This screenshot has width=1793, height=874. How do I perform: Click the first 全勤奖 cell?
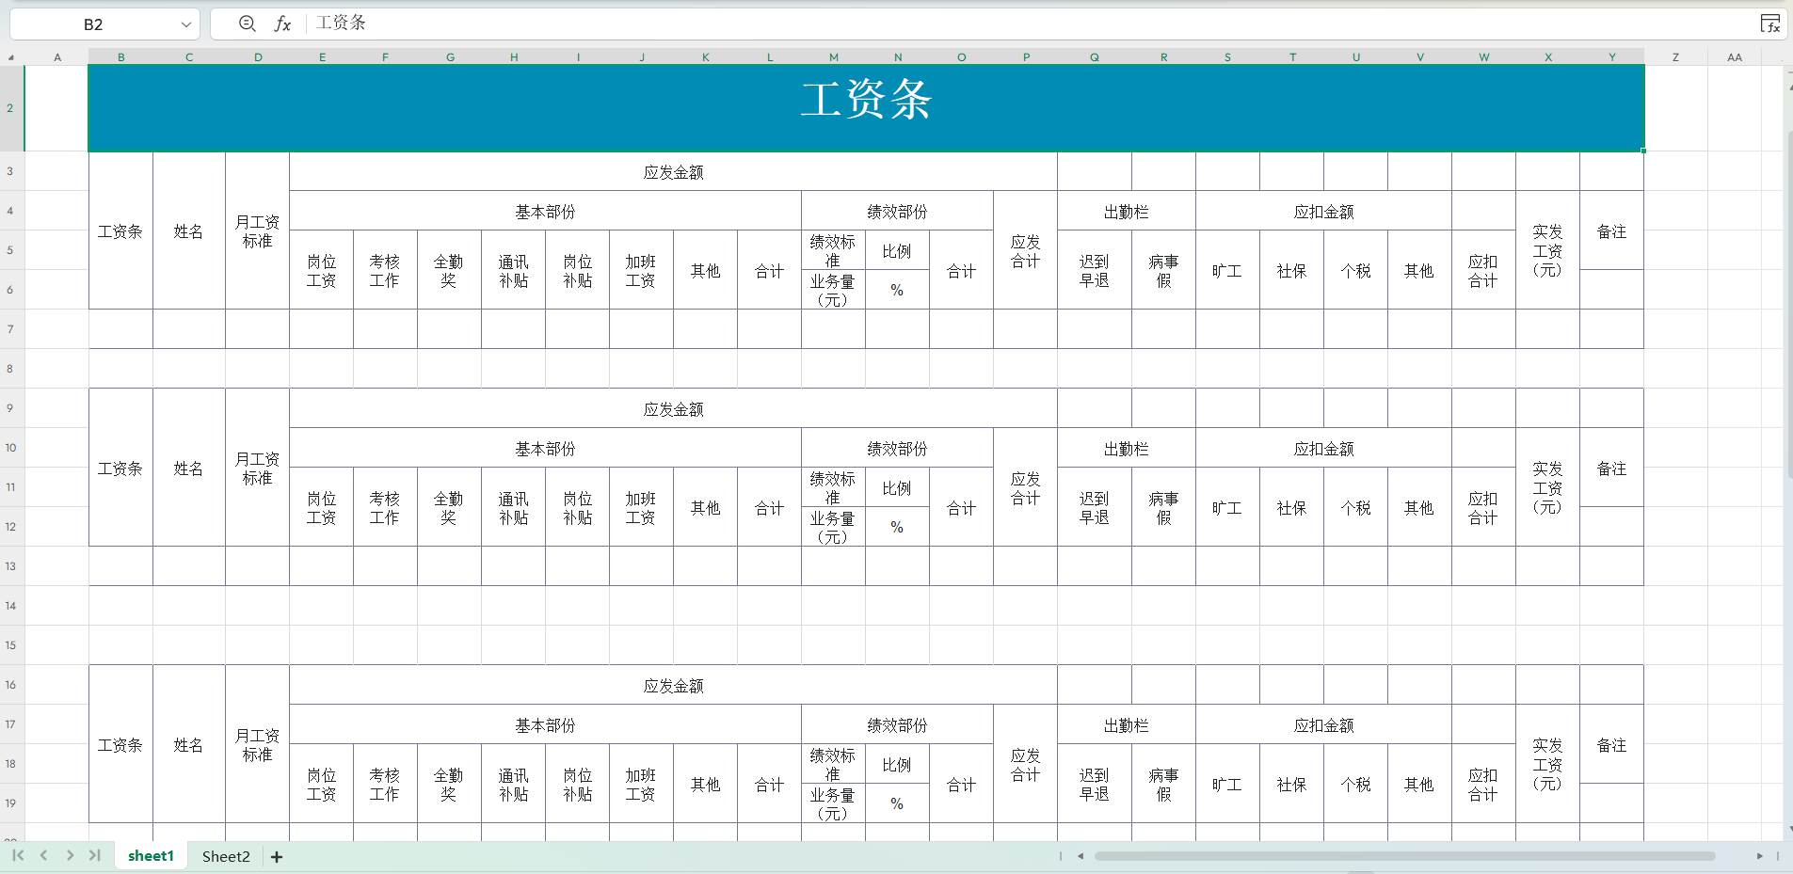click(x=449, y=271)
